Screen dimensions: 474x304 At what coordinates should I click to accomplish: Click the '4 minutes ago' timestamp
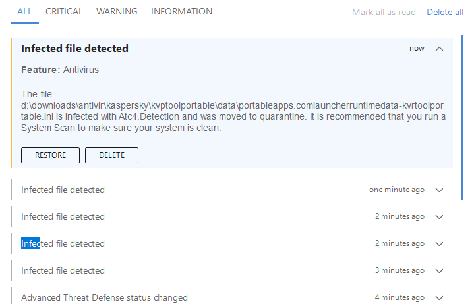pos(400,297)
